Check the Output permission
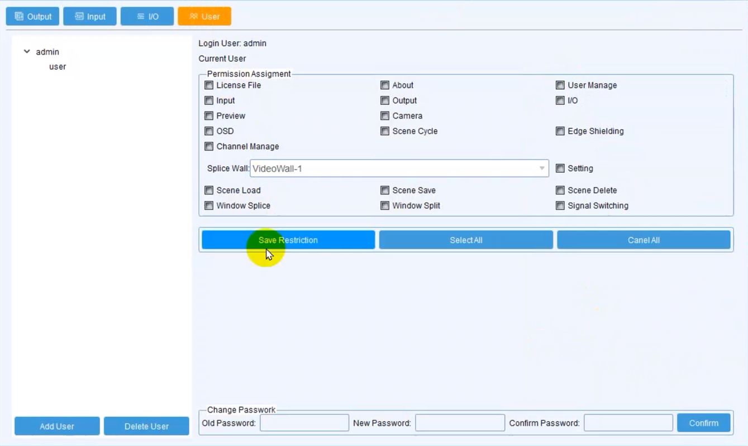This screenshot has width=748, height=446. 385,100
